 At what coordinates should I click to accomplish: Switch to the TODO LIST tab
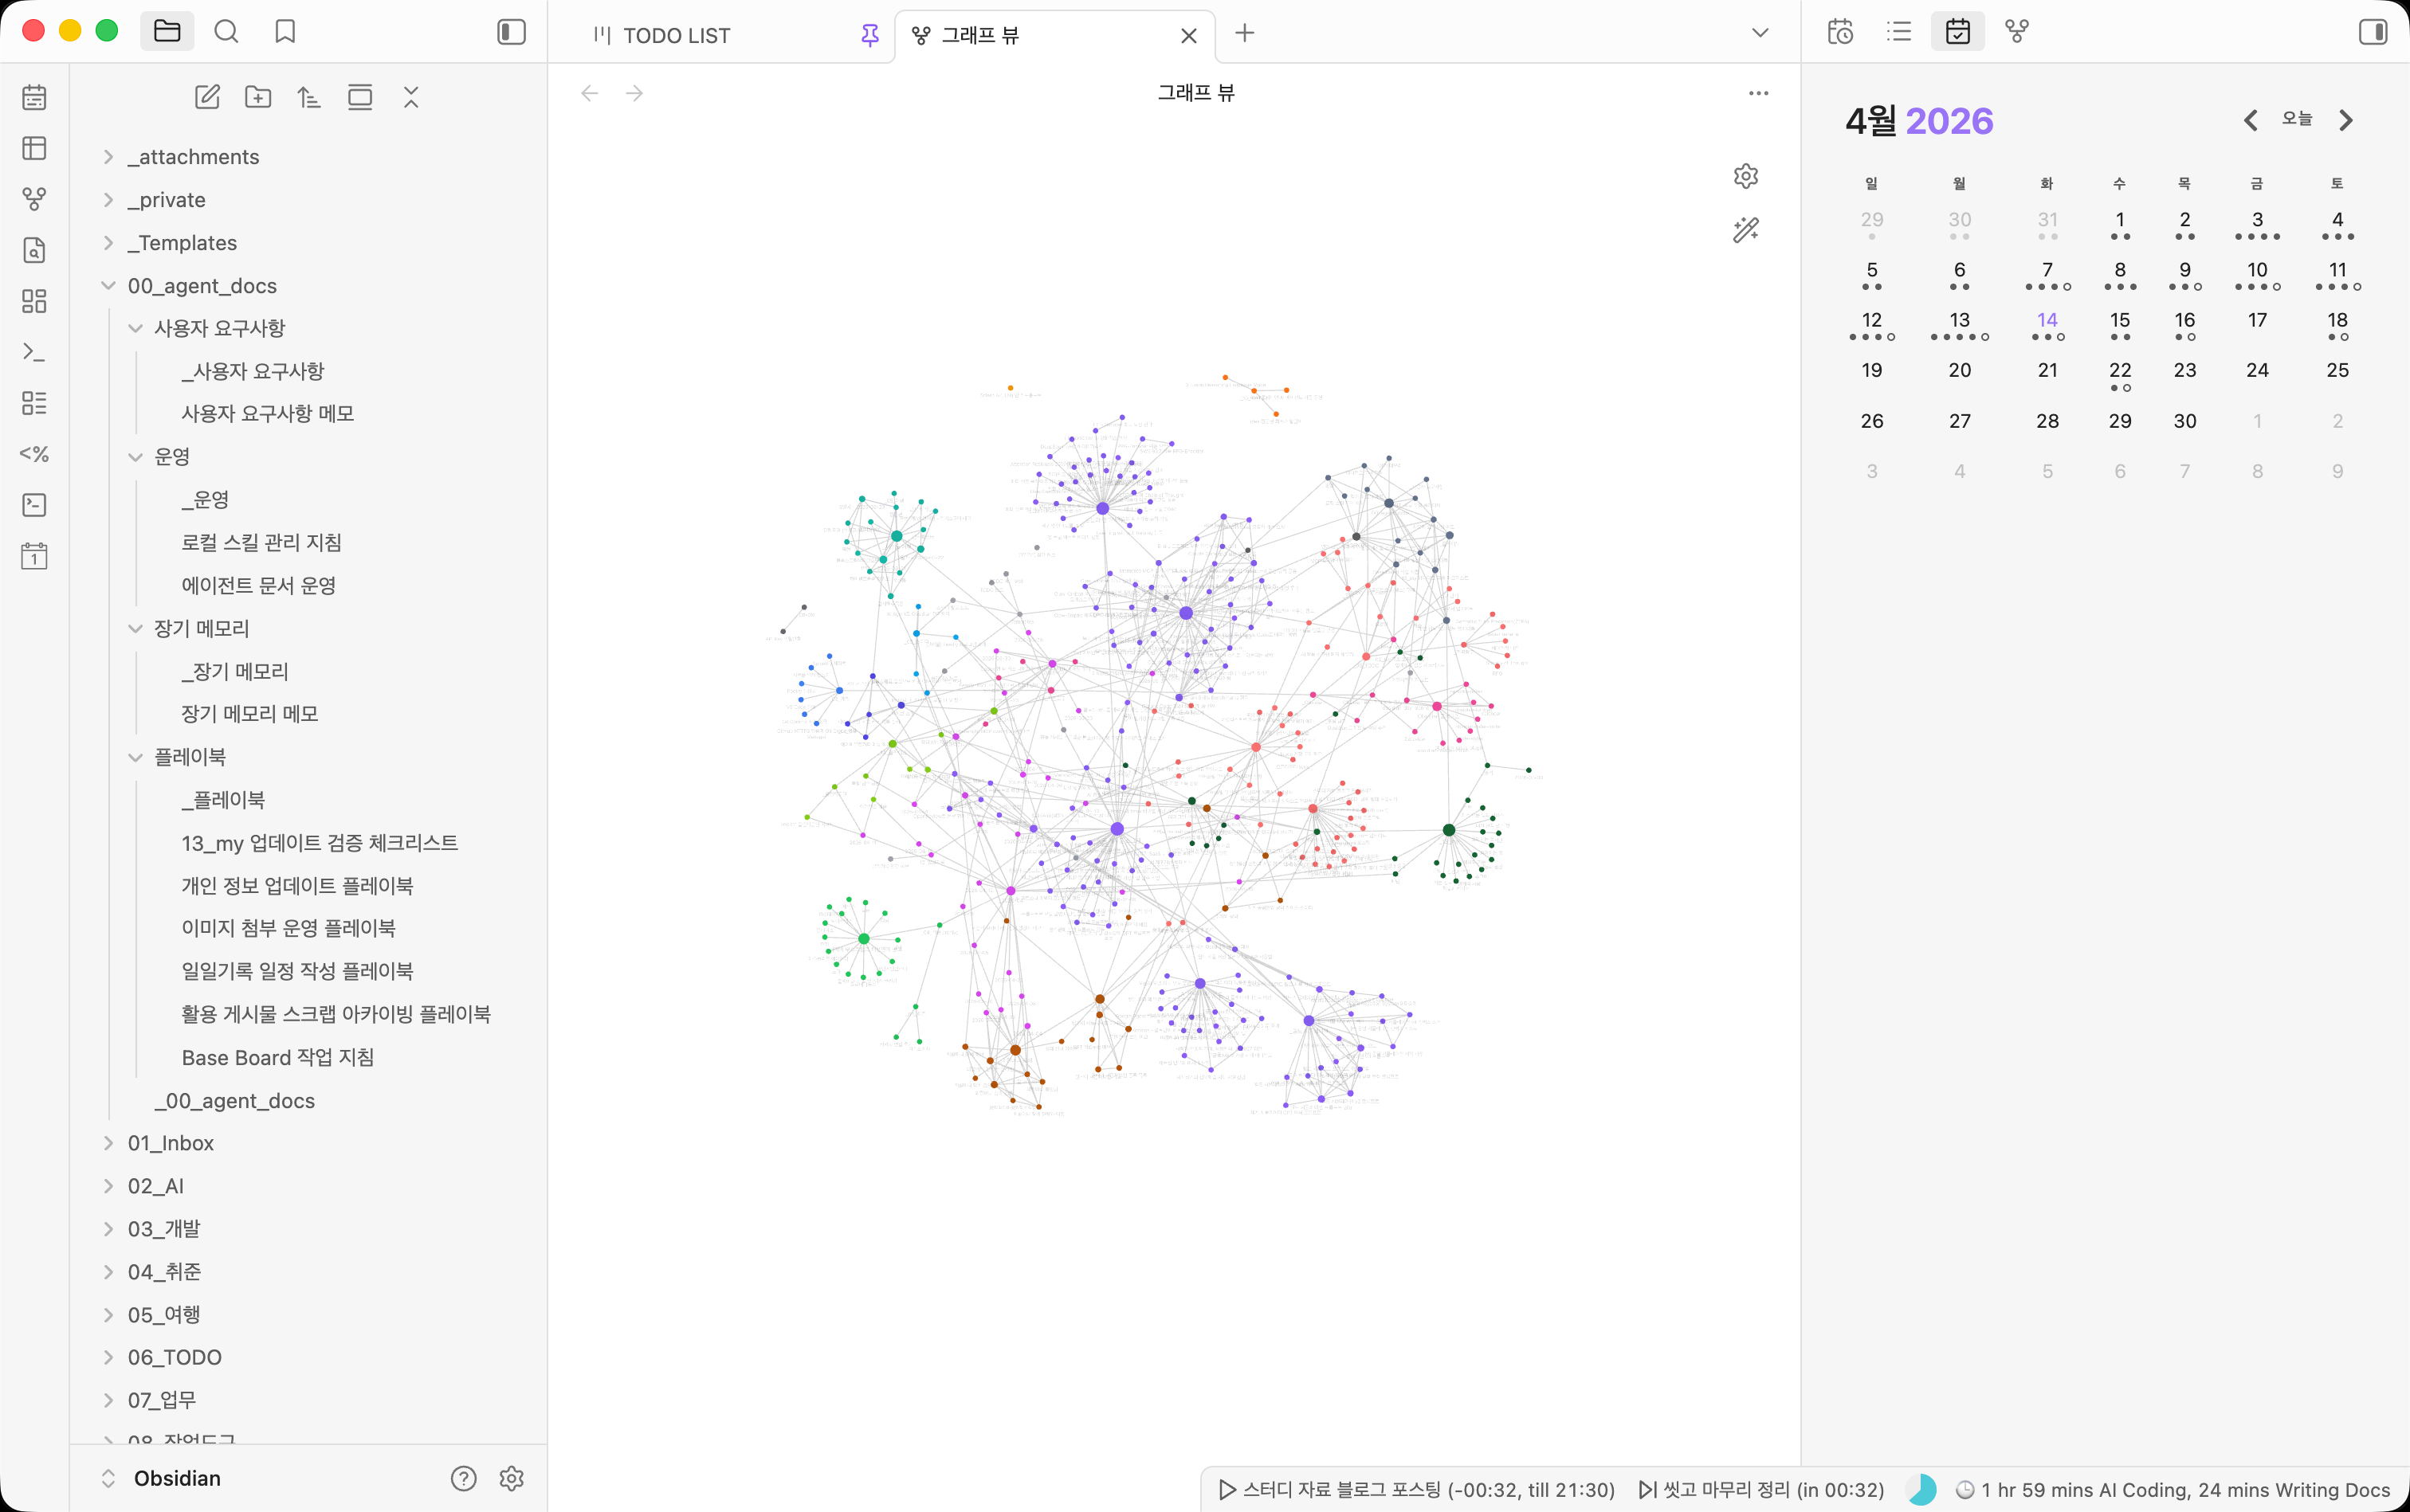coord(677,35)
